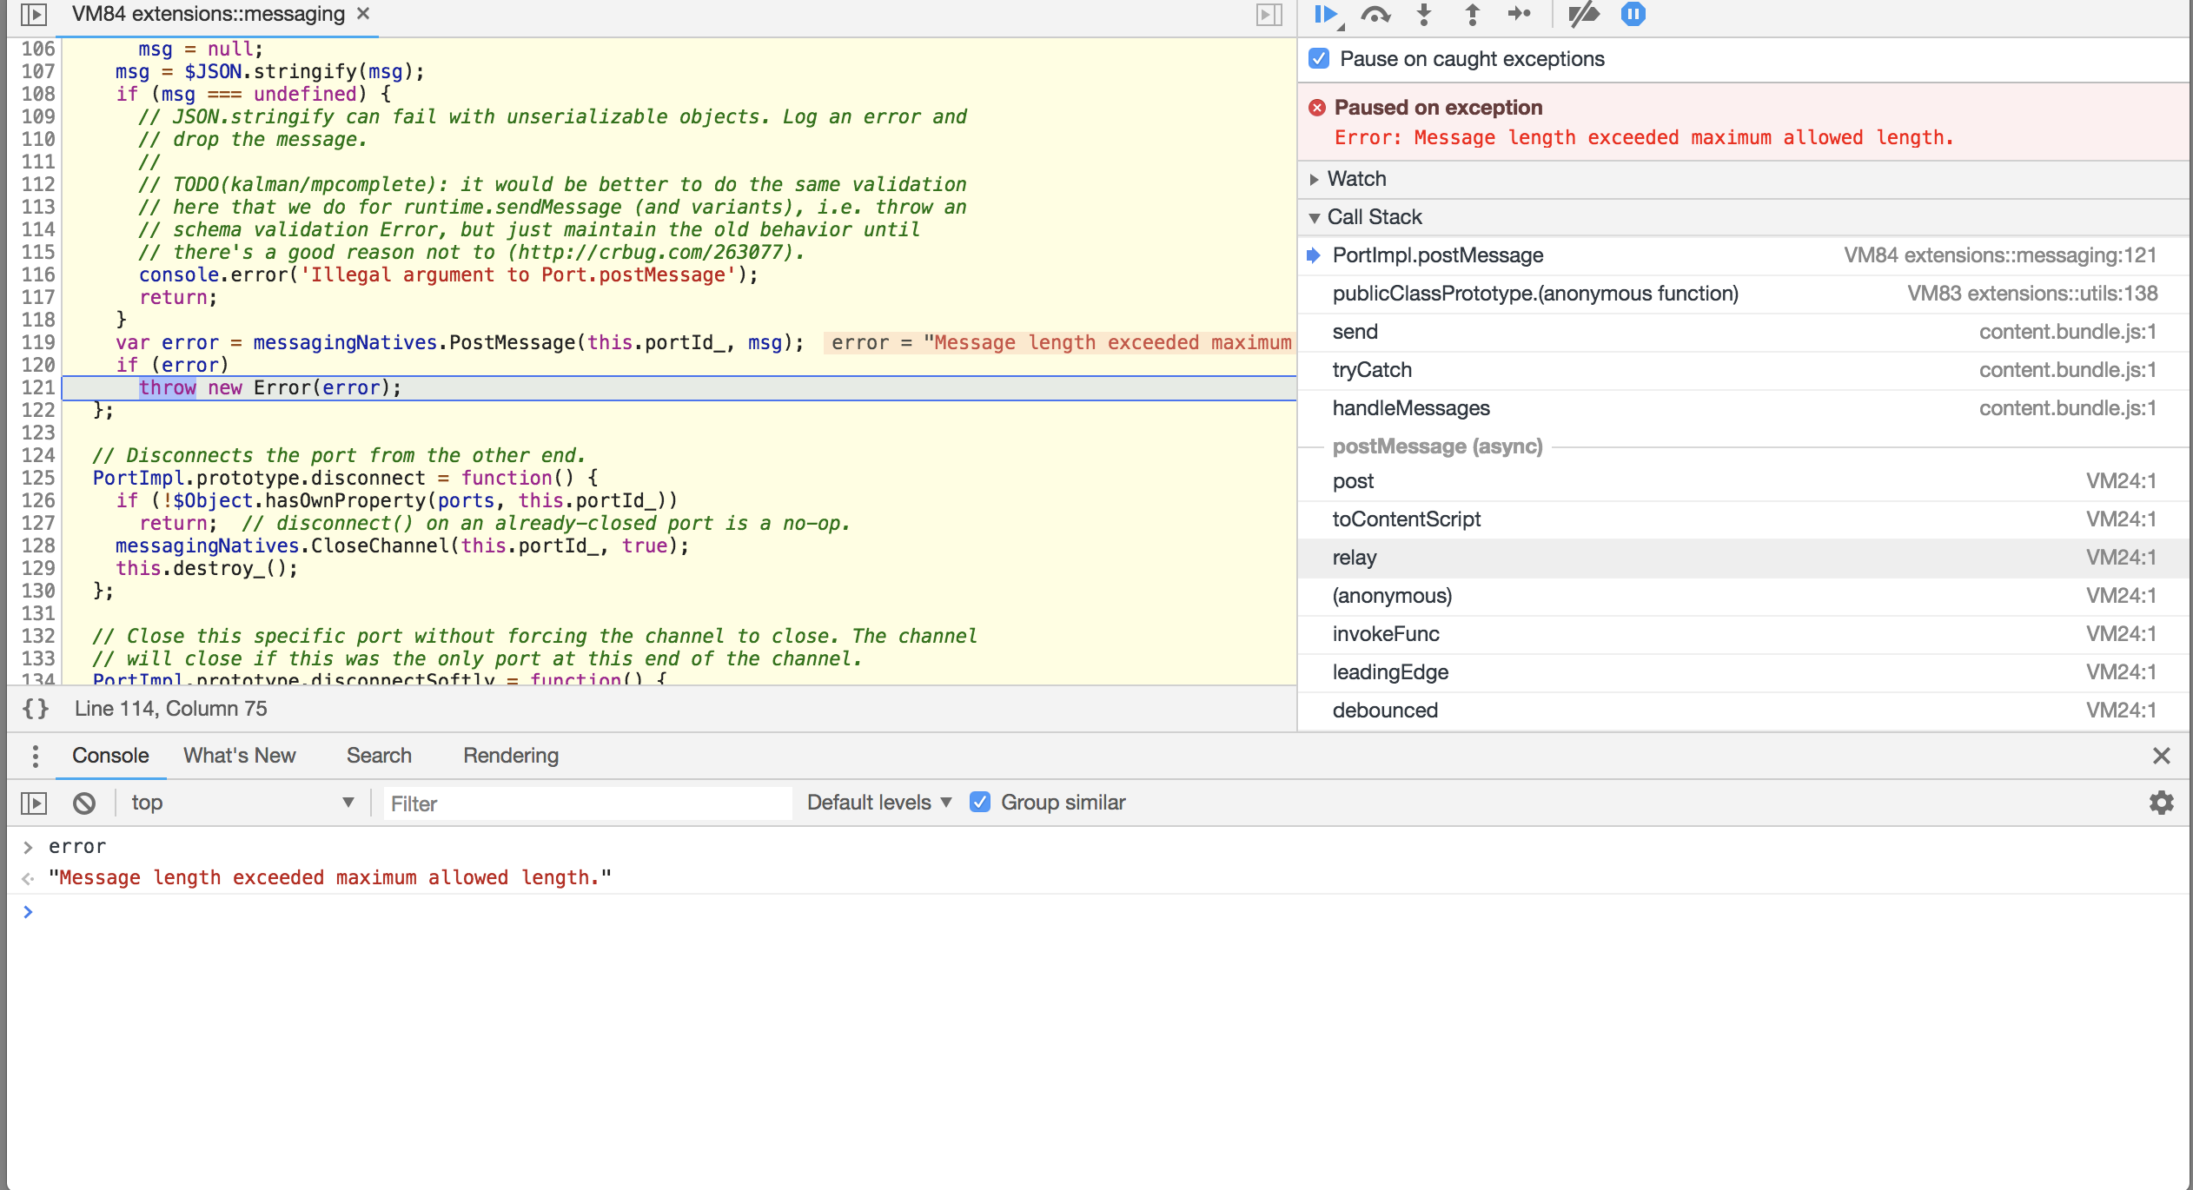Click the Step button arrow icon

click(1519, 14)
